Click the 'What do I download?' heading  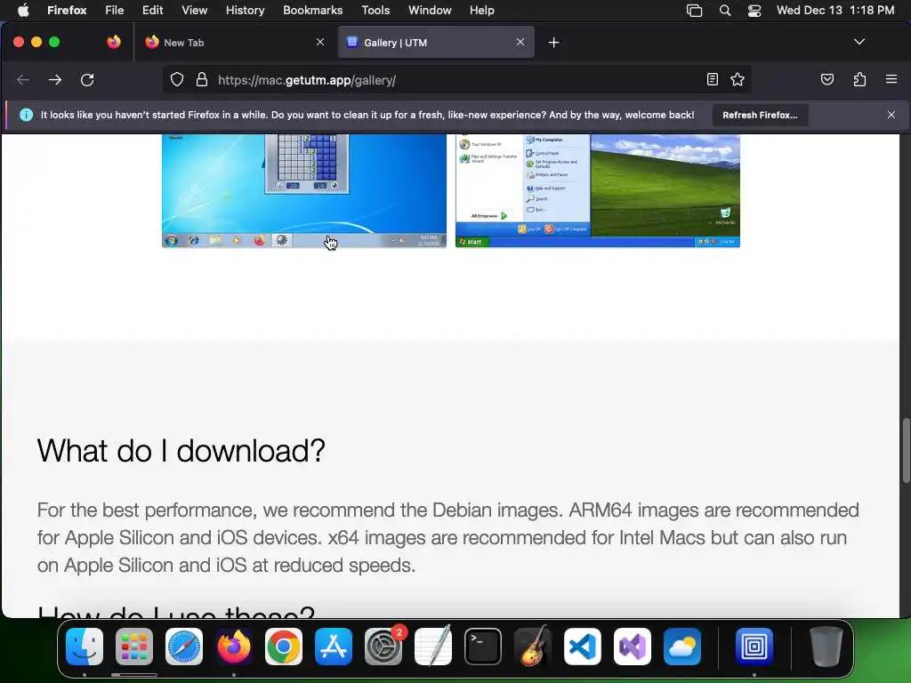click(181, 451)
